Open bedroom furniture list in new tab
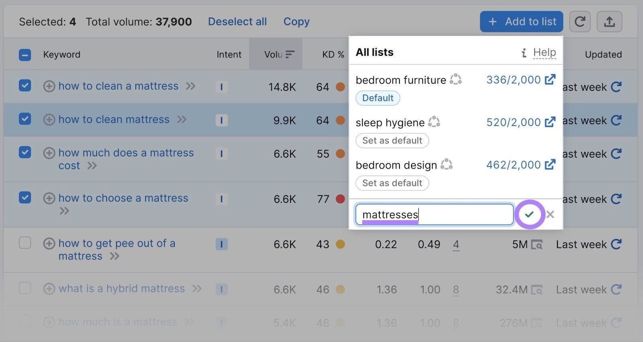This screenshot has height=342, width=643. pos(550,79)
